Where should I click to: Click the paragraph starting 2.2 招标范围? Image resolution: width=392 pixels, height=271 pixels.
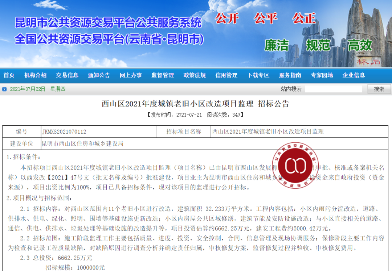pos(196,243)
